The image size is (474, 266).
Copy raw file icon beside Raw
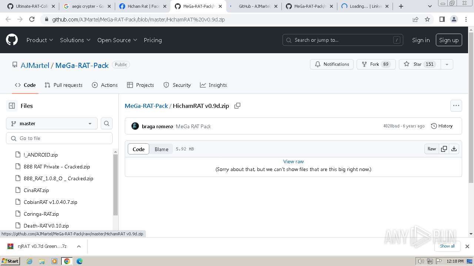point(444,149)
